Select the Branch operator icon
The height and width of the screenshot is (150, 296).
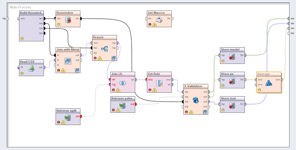click(x=104, y=49)
